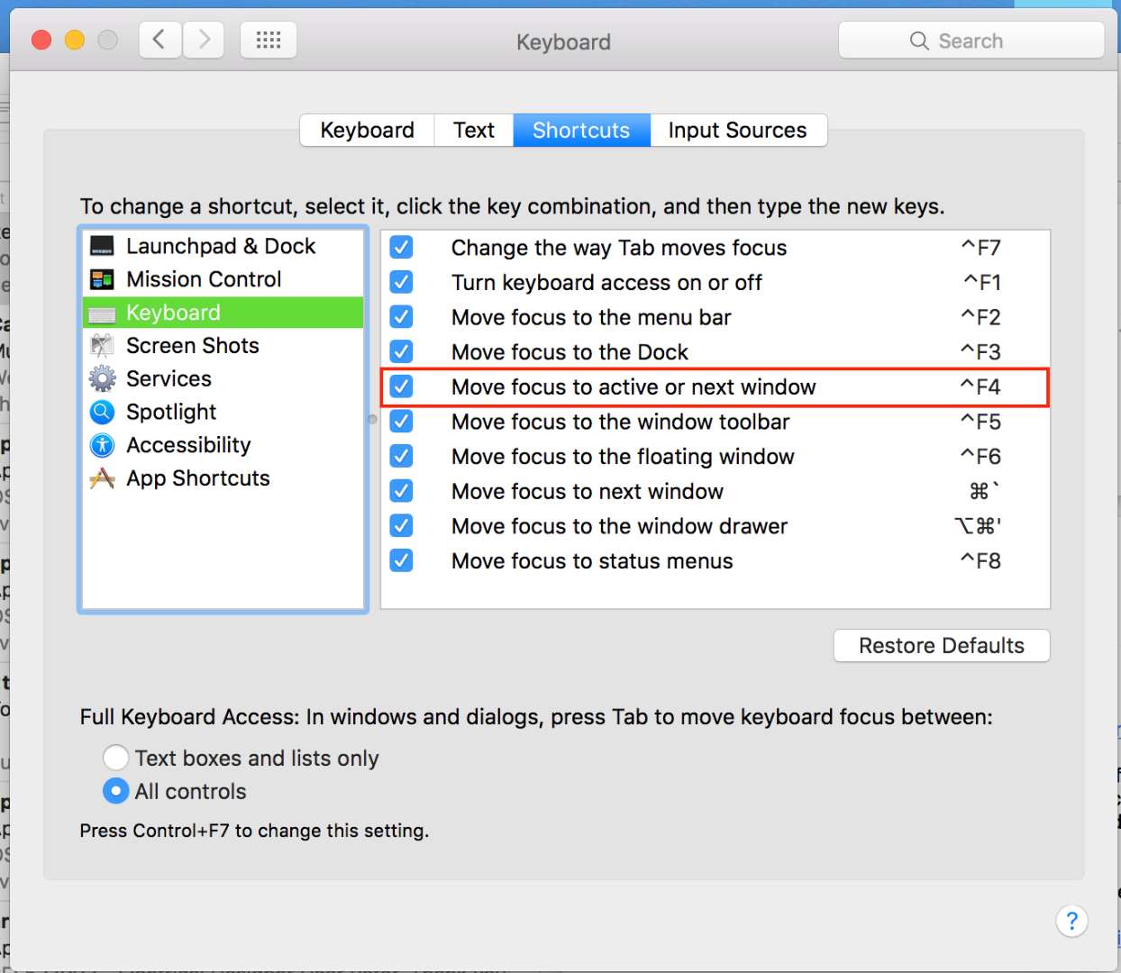Open Accessibility shortcuts category
1121x973 pixels.
point(102,445)
